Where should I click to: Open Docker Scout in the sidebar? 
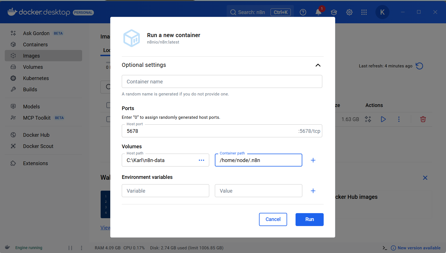pos(43,146)
